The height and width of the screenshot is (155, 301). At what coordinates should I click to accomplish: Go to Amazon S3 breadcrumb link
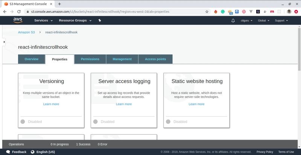click(26, 32)
